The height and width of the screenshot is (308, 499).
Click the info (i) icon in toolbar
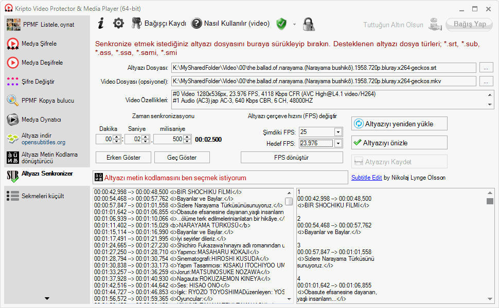point(101,24)
